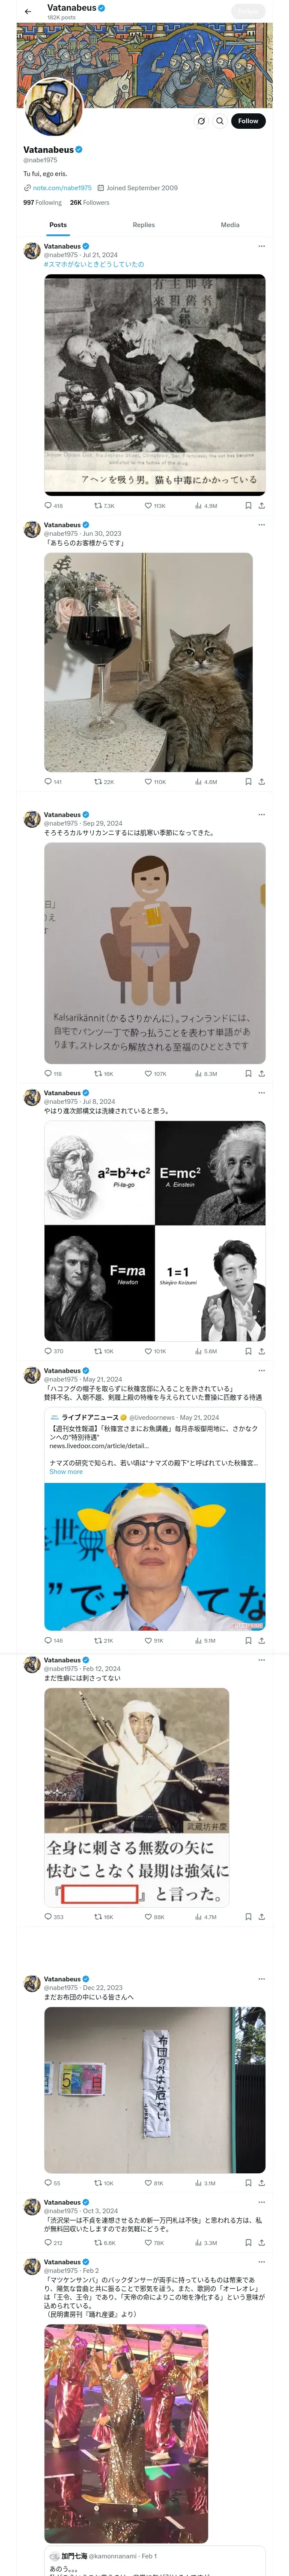Image resolution: width=289 pixels, height=2576 pixels.
Task: Click the Grok icon beside search
Action: click(x=201, y=121)
